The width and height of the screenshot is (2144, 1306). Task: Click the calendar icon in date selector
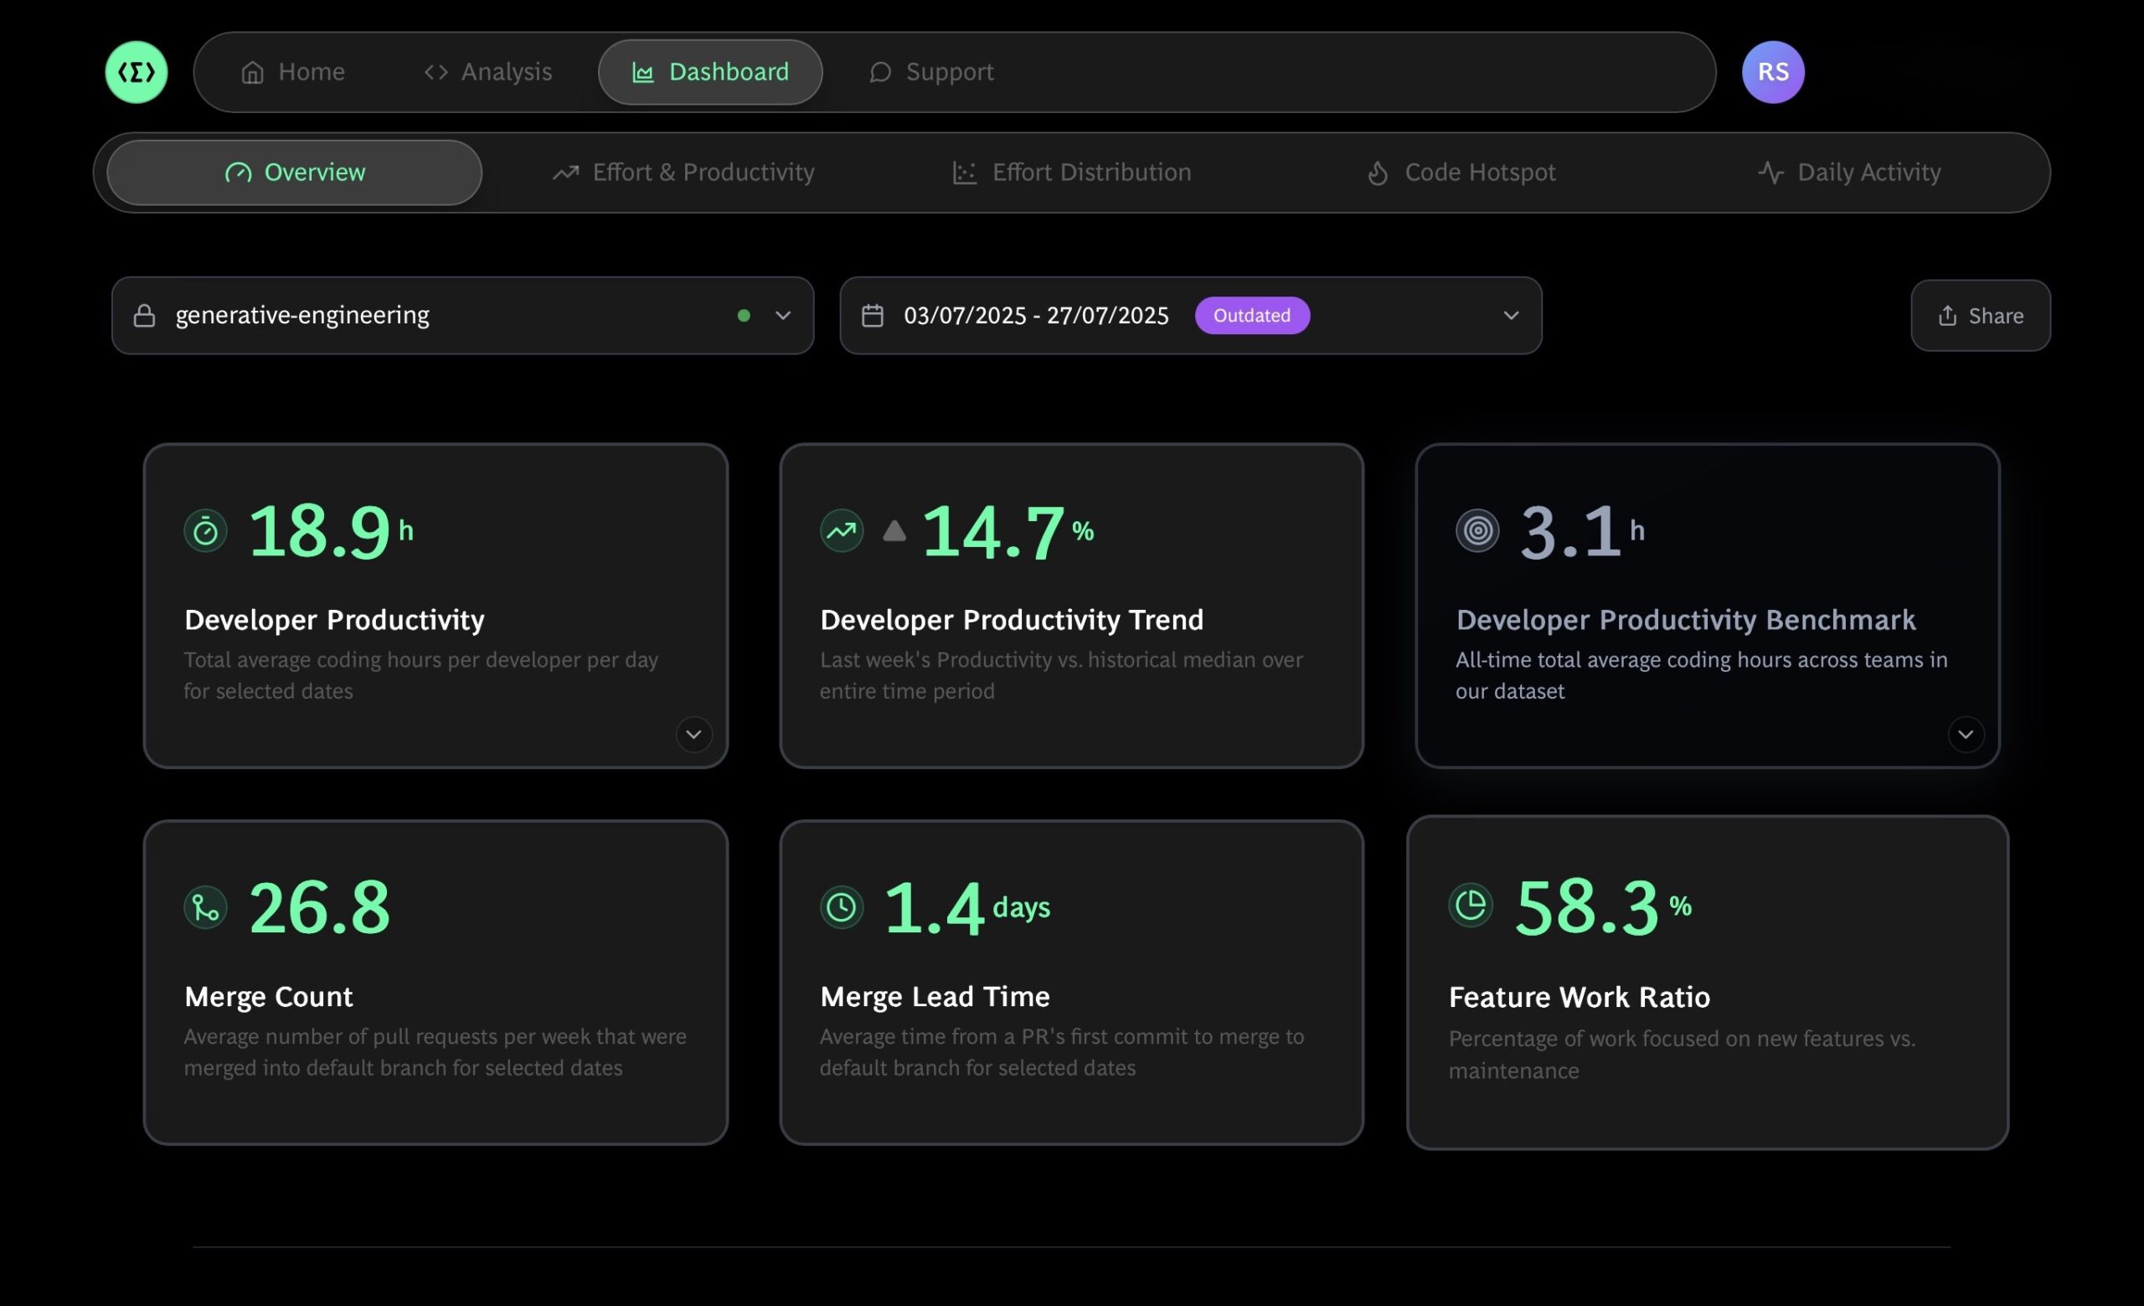pos(872,316)
